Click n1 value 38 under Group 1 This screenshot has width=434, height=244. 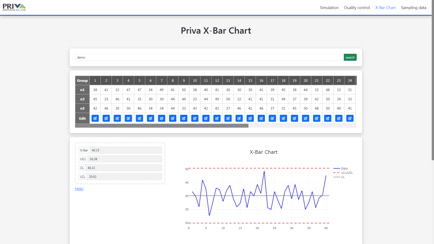coord(95,90)
